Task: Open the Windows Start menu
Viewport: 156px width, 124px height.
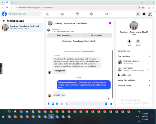Action: click(x=3, y=117)
